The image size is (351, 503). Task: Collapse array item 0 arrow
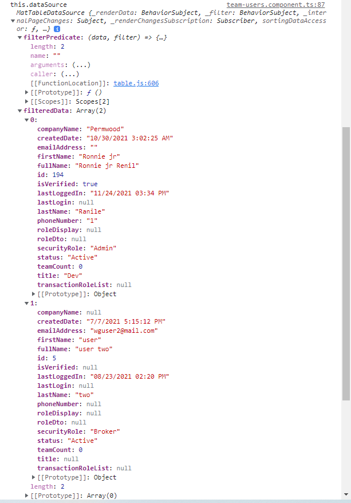coord(27,120)
